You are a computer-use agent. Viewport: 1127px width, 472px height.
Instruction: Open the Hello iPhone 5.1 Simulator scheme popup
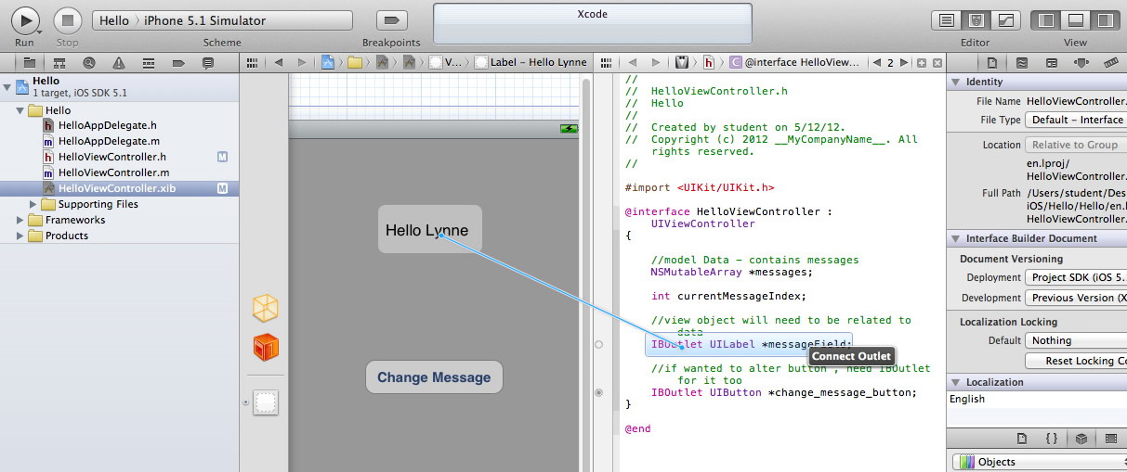[222, 20]
